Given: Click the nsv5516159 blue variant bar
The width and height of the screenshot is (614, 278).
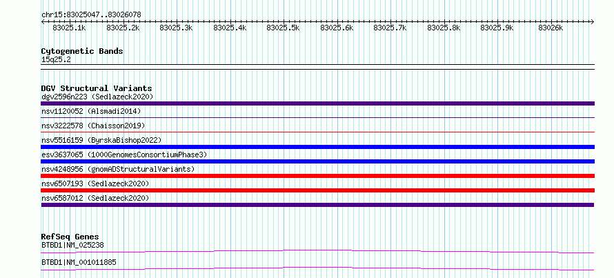Looking at the screenshot, I should 317,147.
